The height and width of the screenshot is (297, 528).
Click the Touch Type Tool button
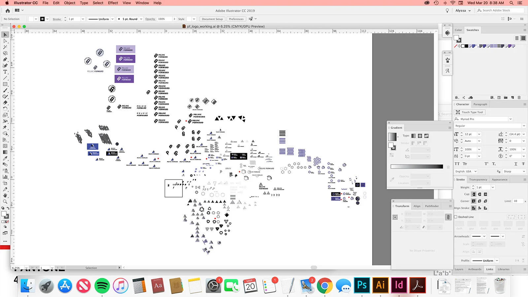(470, 112)
